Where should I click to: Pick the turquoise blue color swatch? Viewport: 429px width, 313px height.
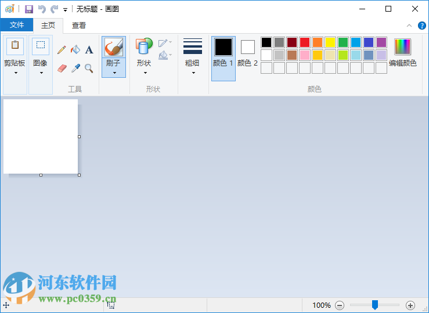356,42
